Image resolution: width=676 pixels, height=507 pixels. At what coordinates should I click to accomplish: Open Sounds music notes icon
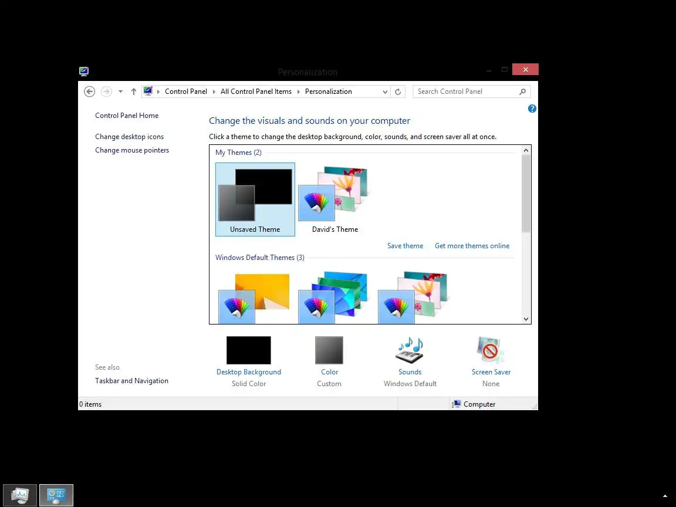click(410, 350)
